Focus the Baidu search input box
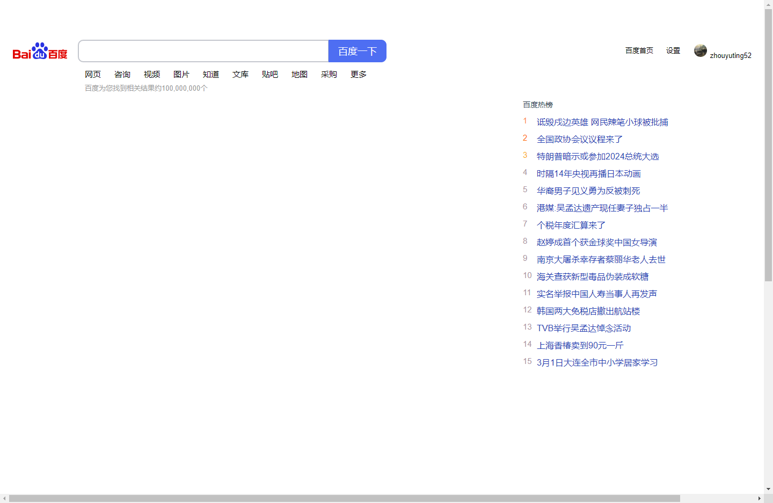Screen dimensions: 773x503 pyautogui.click(x=203, y=51)
